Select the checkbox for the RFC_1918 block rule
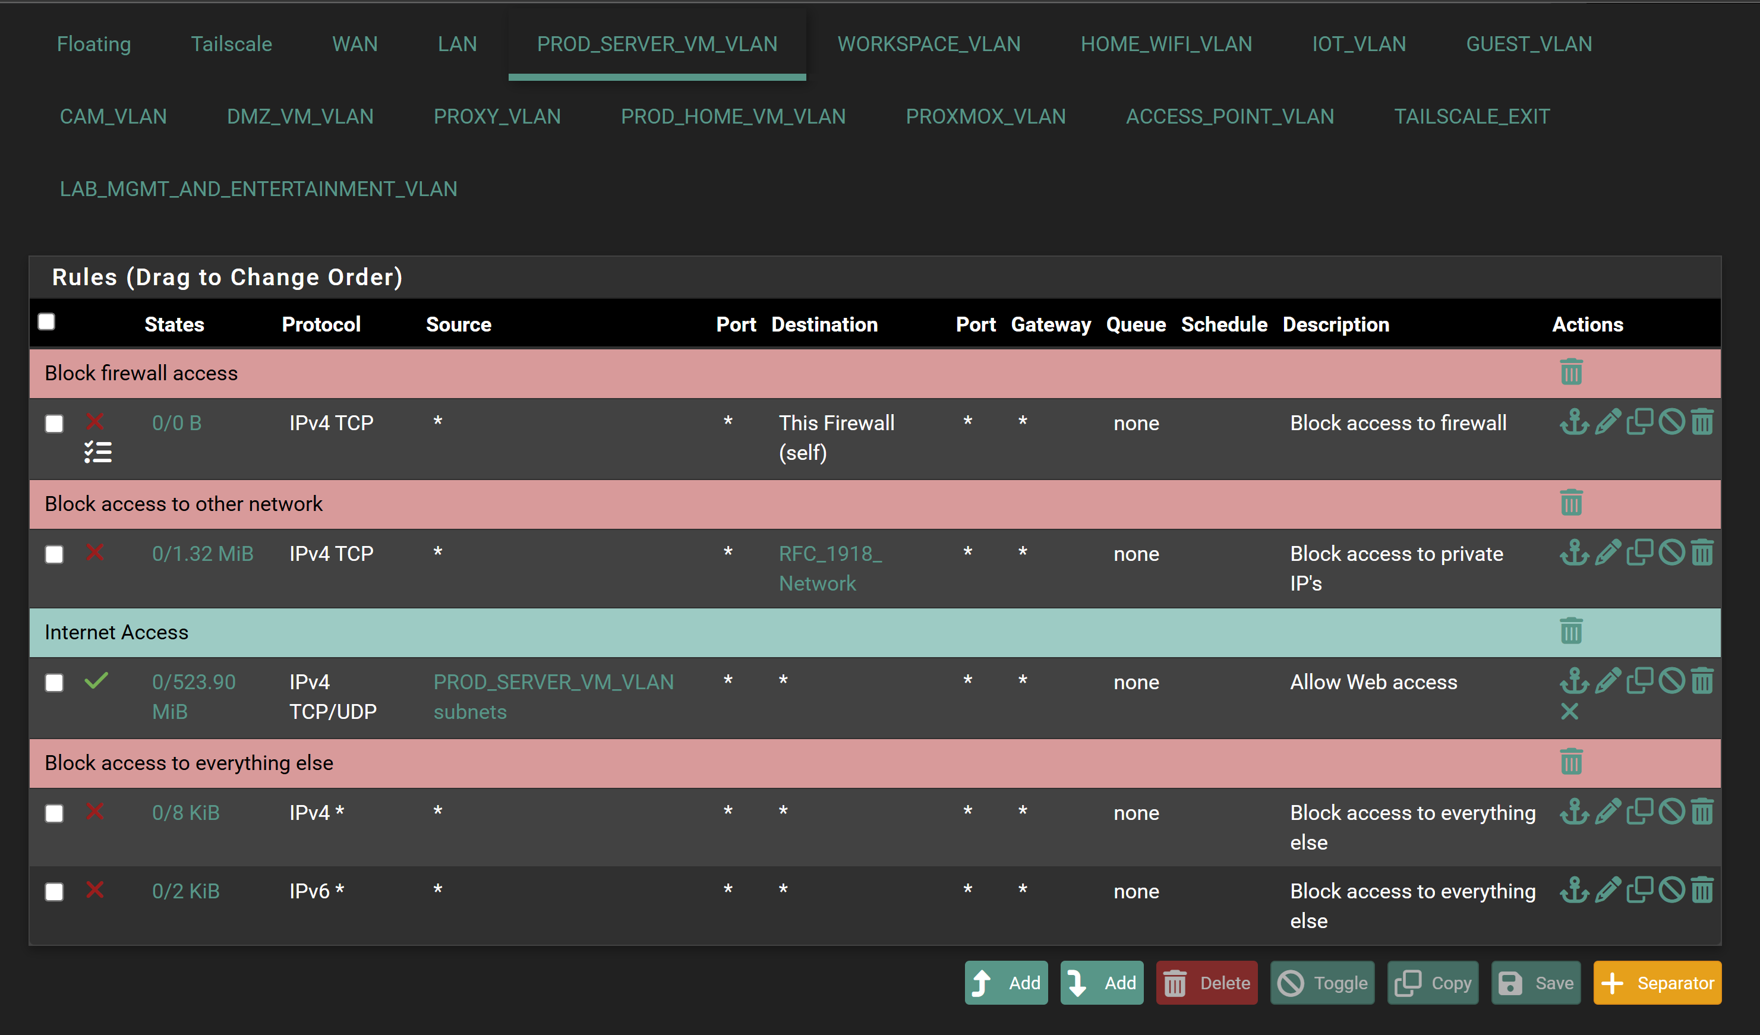Image resolution: width=1760 pixels, height=1035 pixels. pos(54,554)
